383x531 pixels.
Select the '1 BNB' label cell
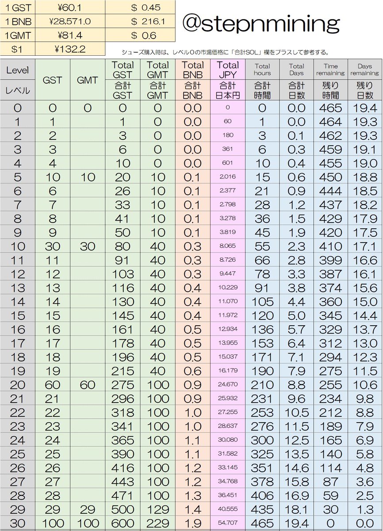18,21
